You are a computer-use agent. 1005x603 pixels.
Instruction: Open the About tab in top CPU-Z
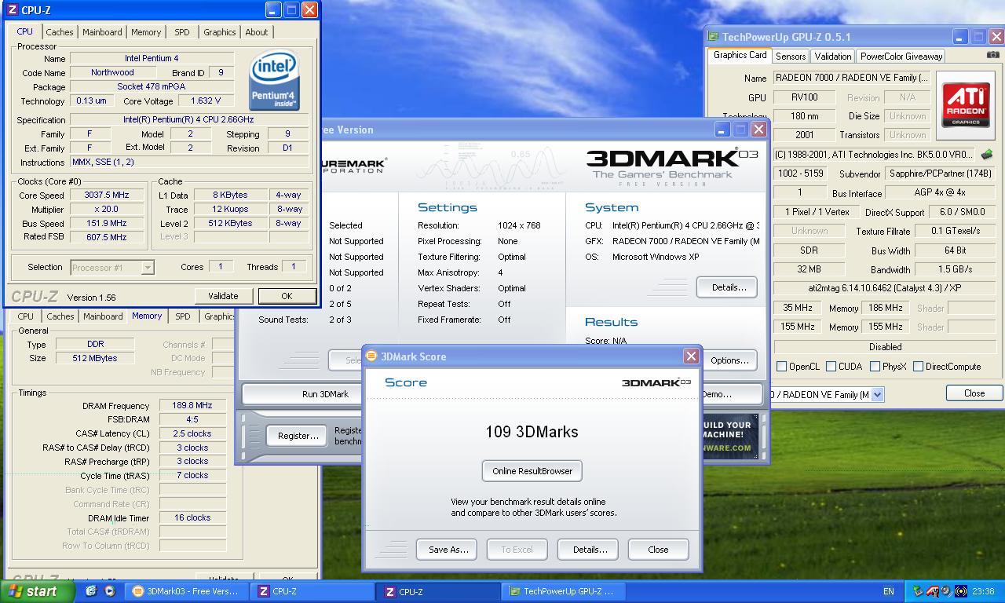257,32
